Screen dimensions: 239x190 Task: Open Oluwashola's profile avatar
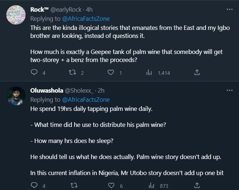(16, 96)
